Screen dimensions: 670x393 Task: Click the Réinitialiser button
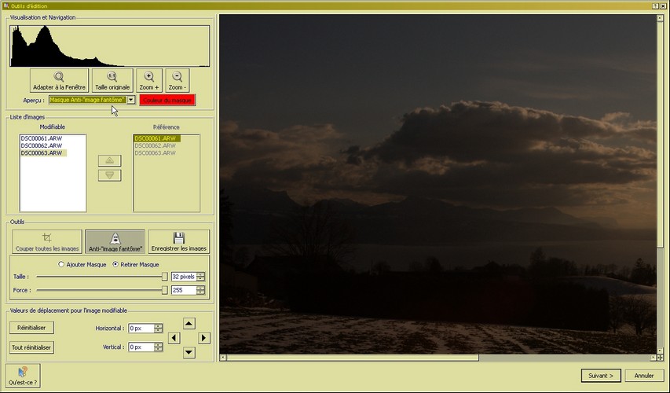click(31, 327)
